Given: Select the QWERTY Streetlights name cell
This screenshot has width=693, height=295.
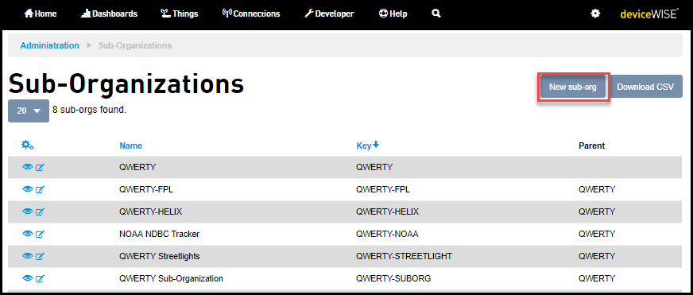Looking at the screenshot, I should click(x=159, y=256).
